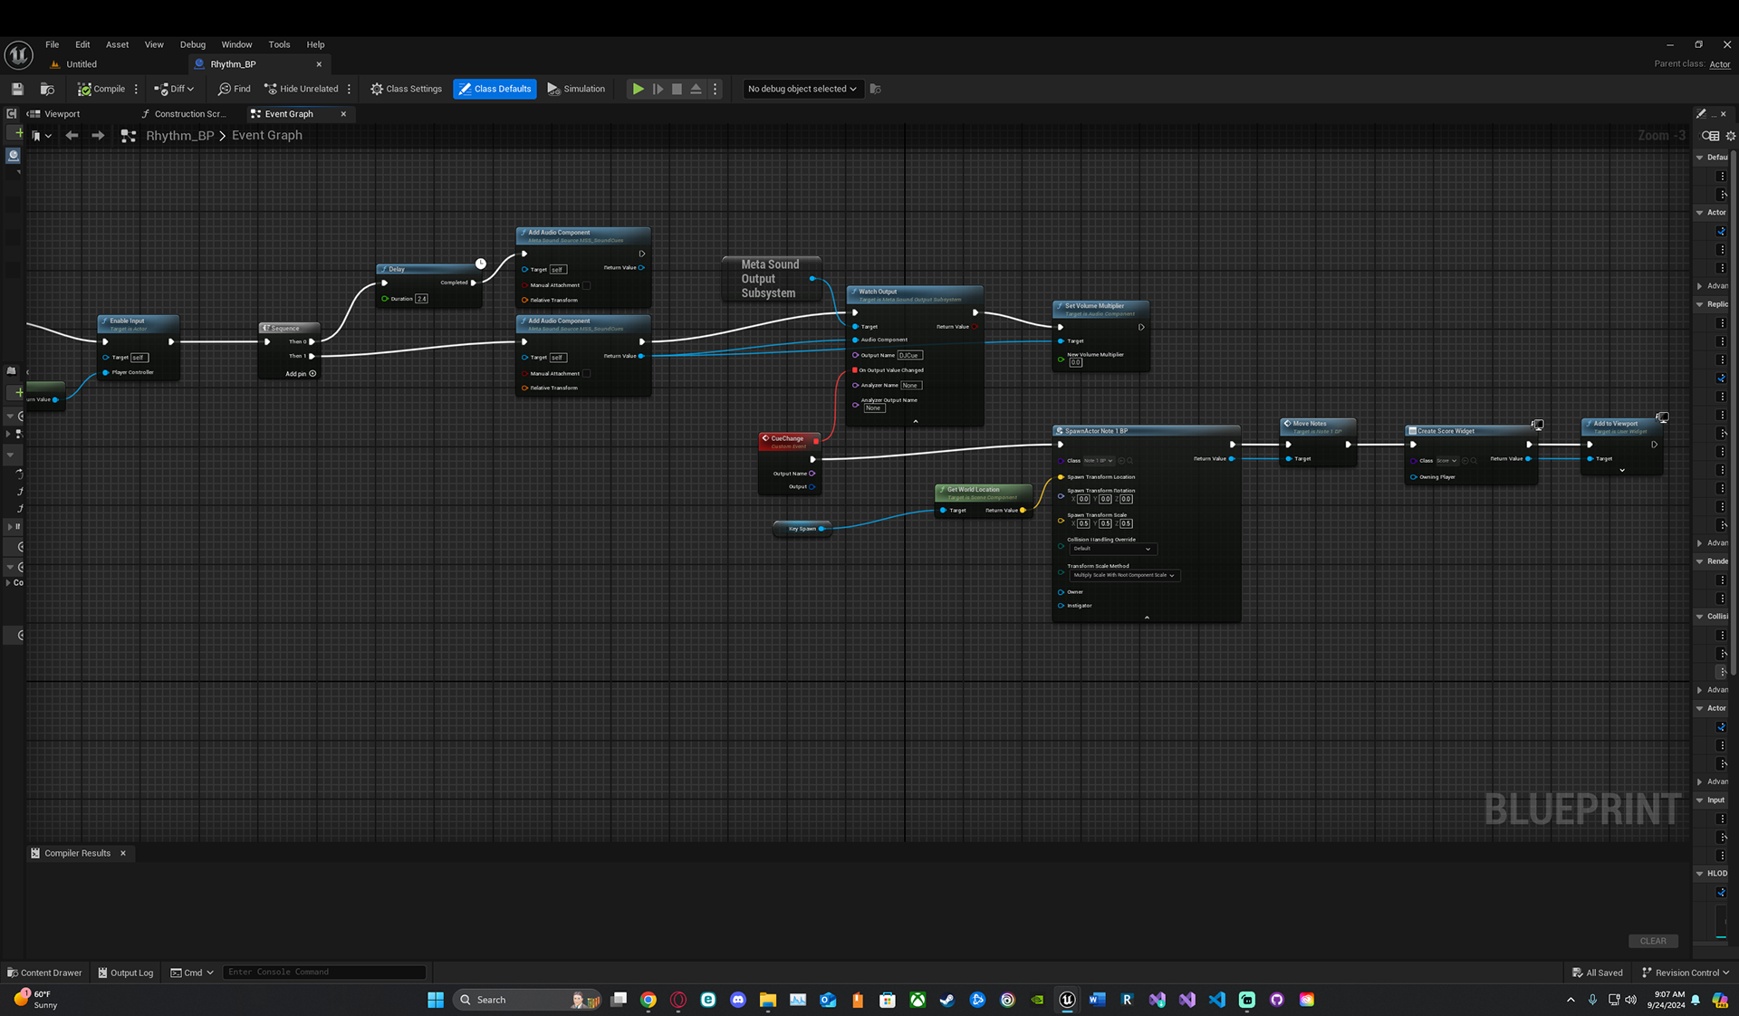Image resolution: width=1739 pixels, height=1016 pixels.
Task: Click Add pin on Sequence node
Action: point(301,374)
